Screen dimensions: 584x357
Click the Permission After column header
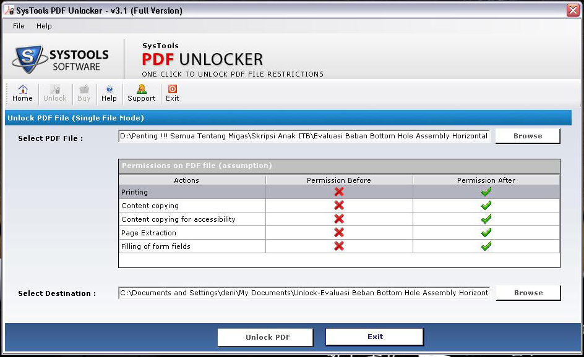coord(486,180)
